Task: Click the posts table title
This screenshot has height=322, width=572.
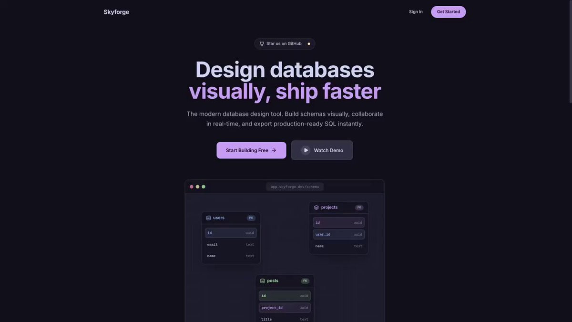Action: point(273,281)
